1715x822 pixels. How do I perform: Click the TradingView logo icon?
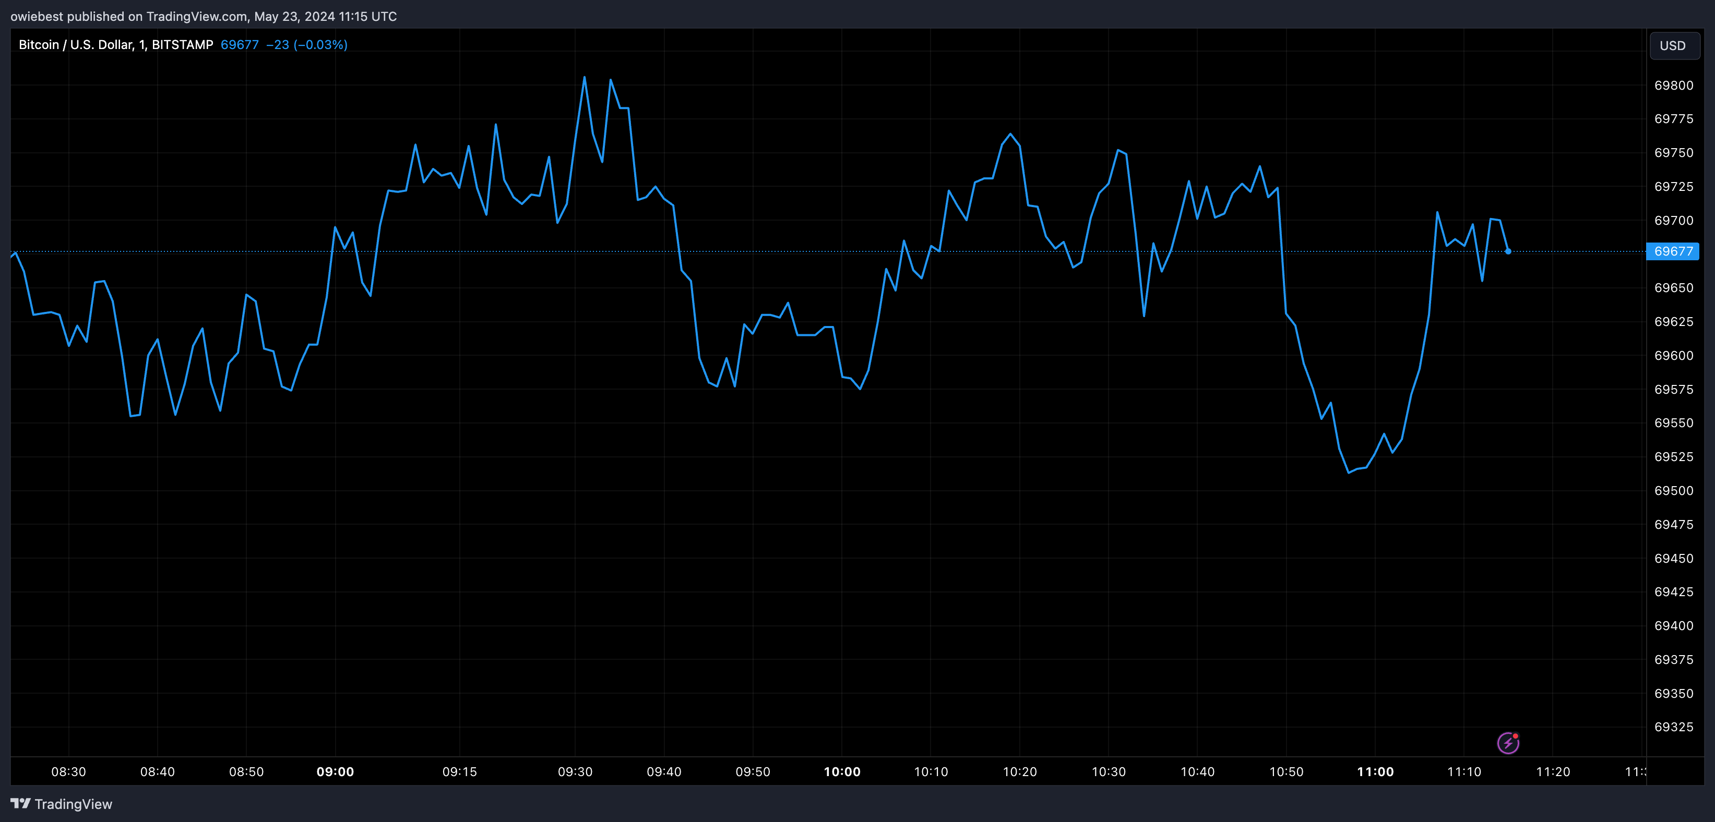point(21,803)
